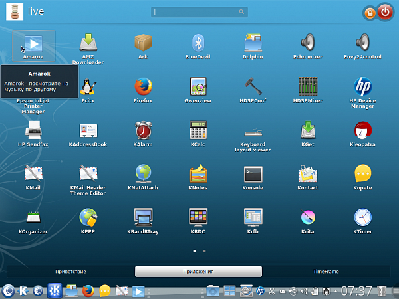The image size is (399, 299).
Task: Open the KDE gear launcher in taskbar
Action: point(55,290)
